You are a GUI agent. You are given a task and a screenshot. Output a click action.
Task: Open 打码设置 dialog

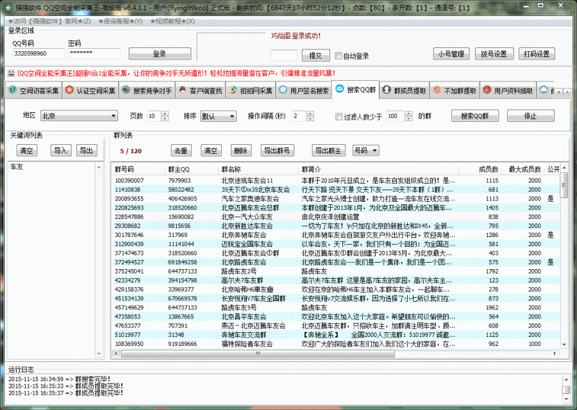coord(537,54)
